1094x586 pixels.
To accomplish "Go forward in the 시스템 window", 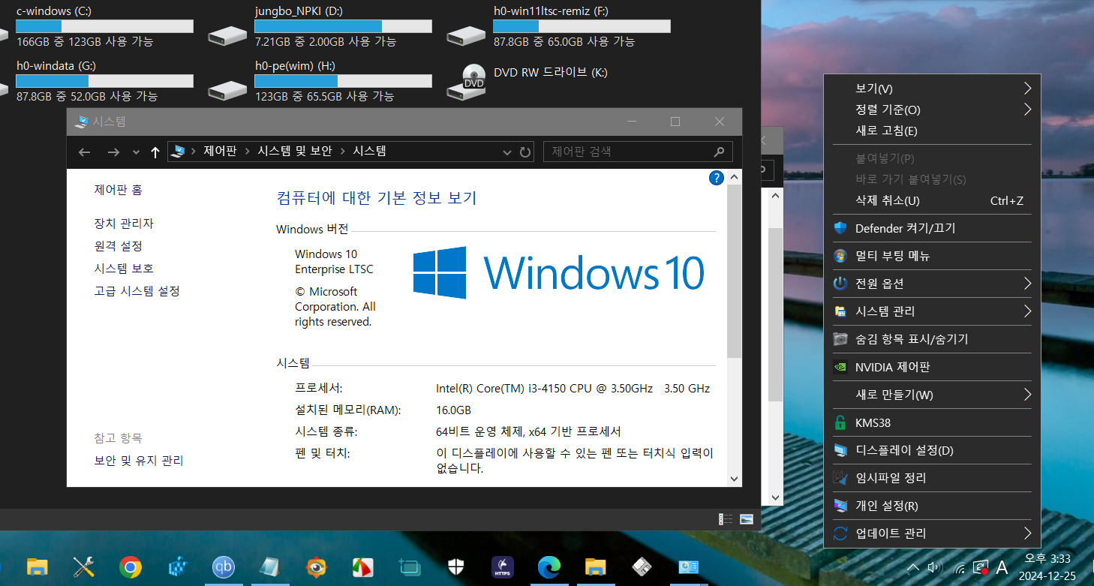I will (x=113, y=152).
